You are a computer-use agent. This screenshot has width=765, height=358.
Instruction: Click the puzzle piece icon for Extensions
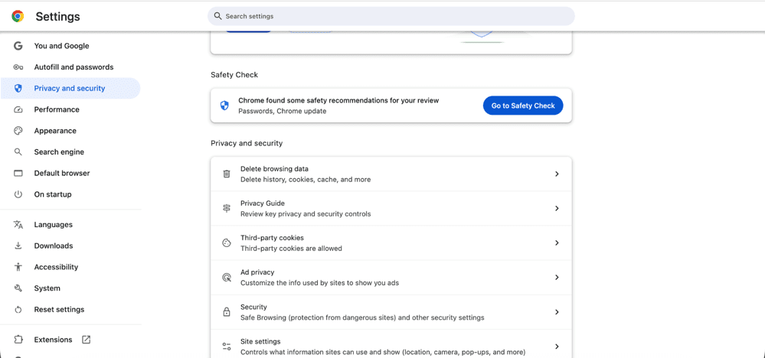[18, 340]
